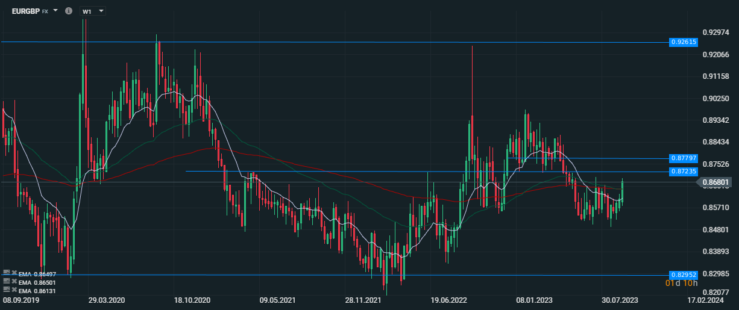Click EMA 0.86497 legend text
The width and height of the screenshot is (739, 310).
point(37,274)
